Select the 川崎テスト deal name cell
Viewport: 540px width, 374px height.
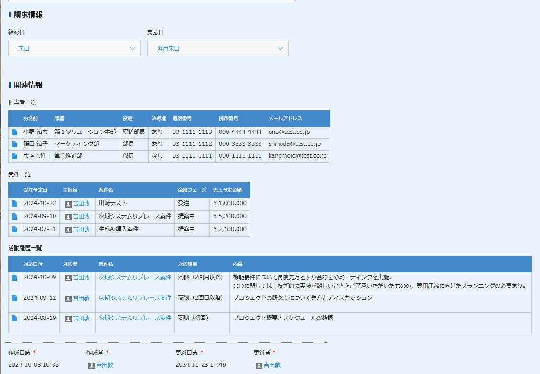coord(135,203)
